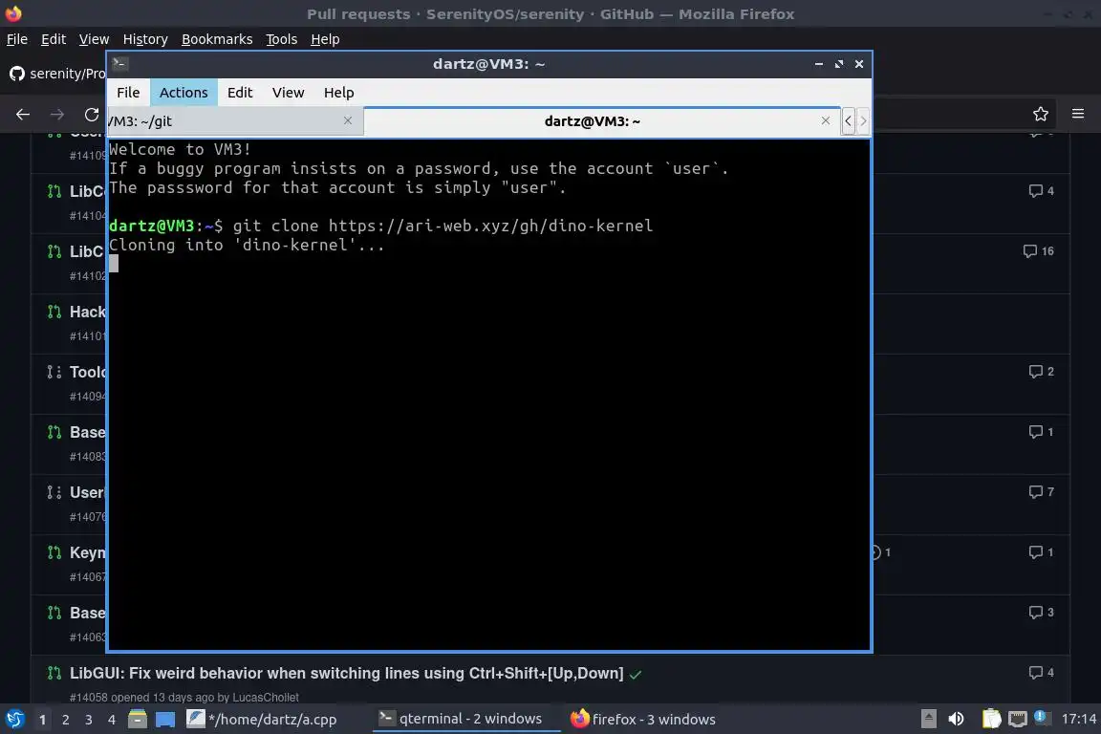Image resolution: width=1101 pixels, height=734 pixels.
Task: Open the comments link showing 2
Action: pyautogui.click(x=1042, y=372)
